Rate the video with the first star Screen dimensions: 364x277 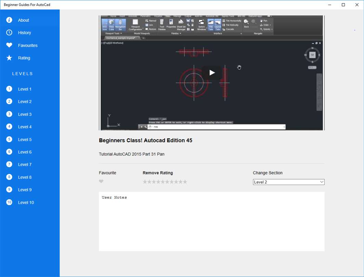pyautogui.click(x=145, y=182)
